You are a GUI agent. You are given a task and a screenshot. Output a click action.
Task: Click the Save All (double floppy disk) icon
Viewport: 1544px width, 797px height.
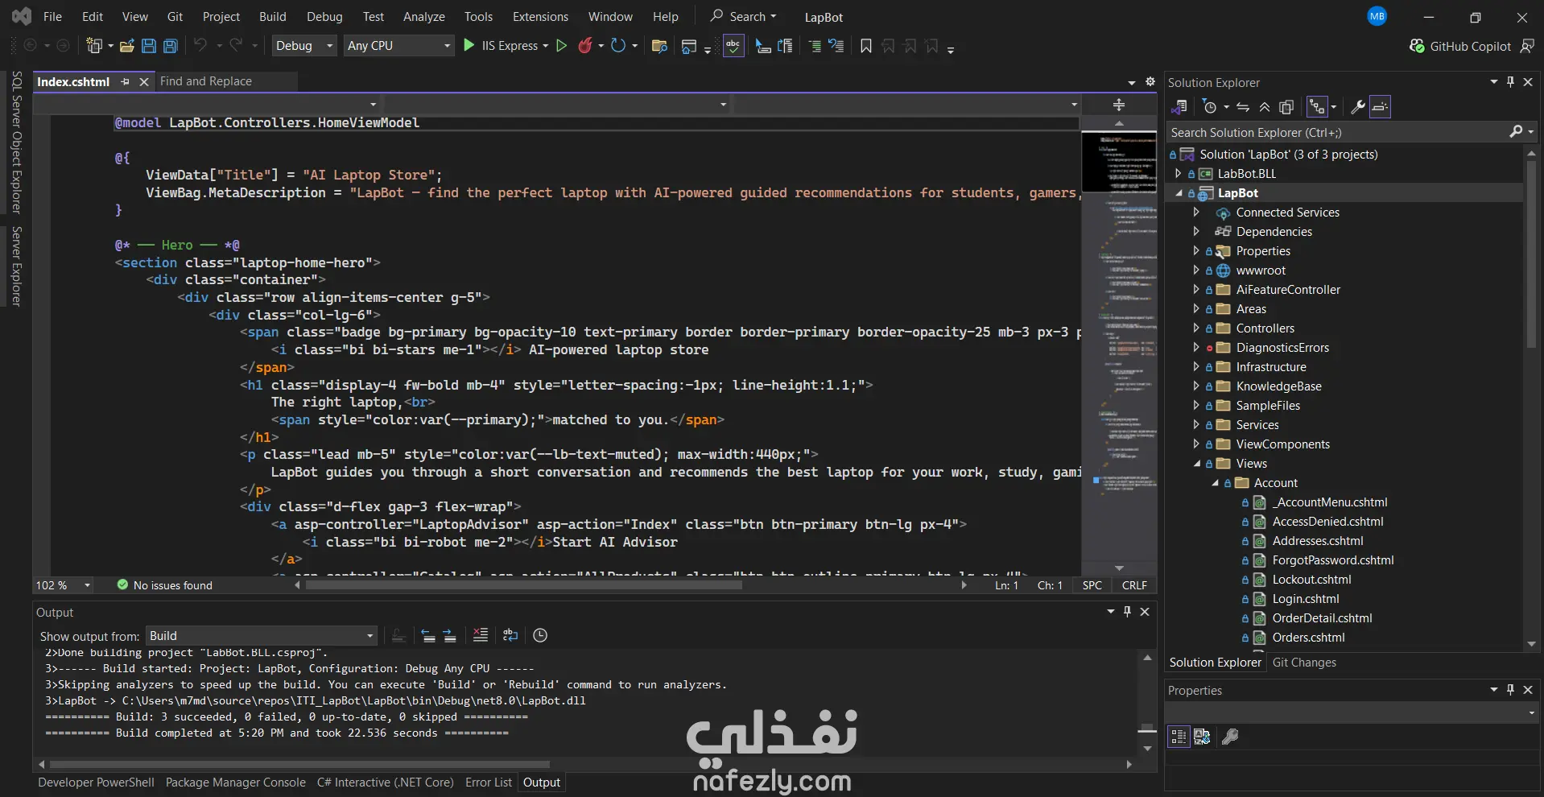point(171,46)
